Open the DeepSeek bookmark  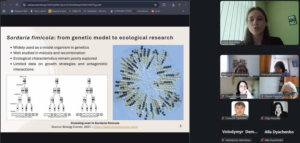pos(95,11)
